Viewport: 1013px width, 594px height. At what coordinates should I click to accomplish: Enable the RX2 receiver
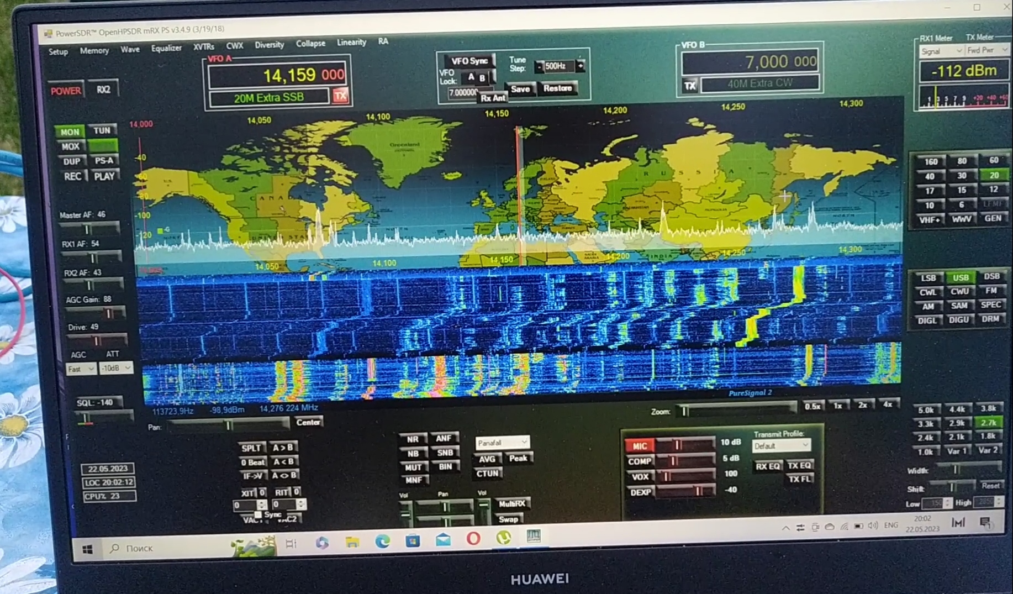click(103, 90)
